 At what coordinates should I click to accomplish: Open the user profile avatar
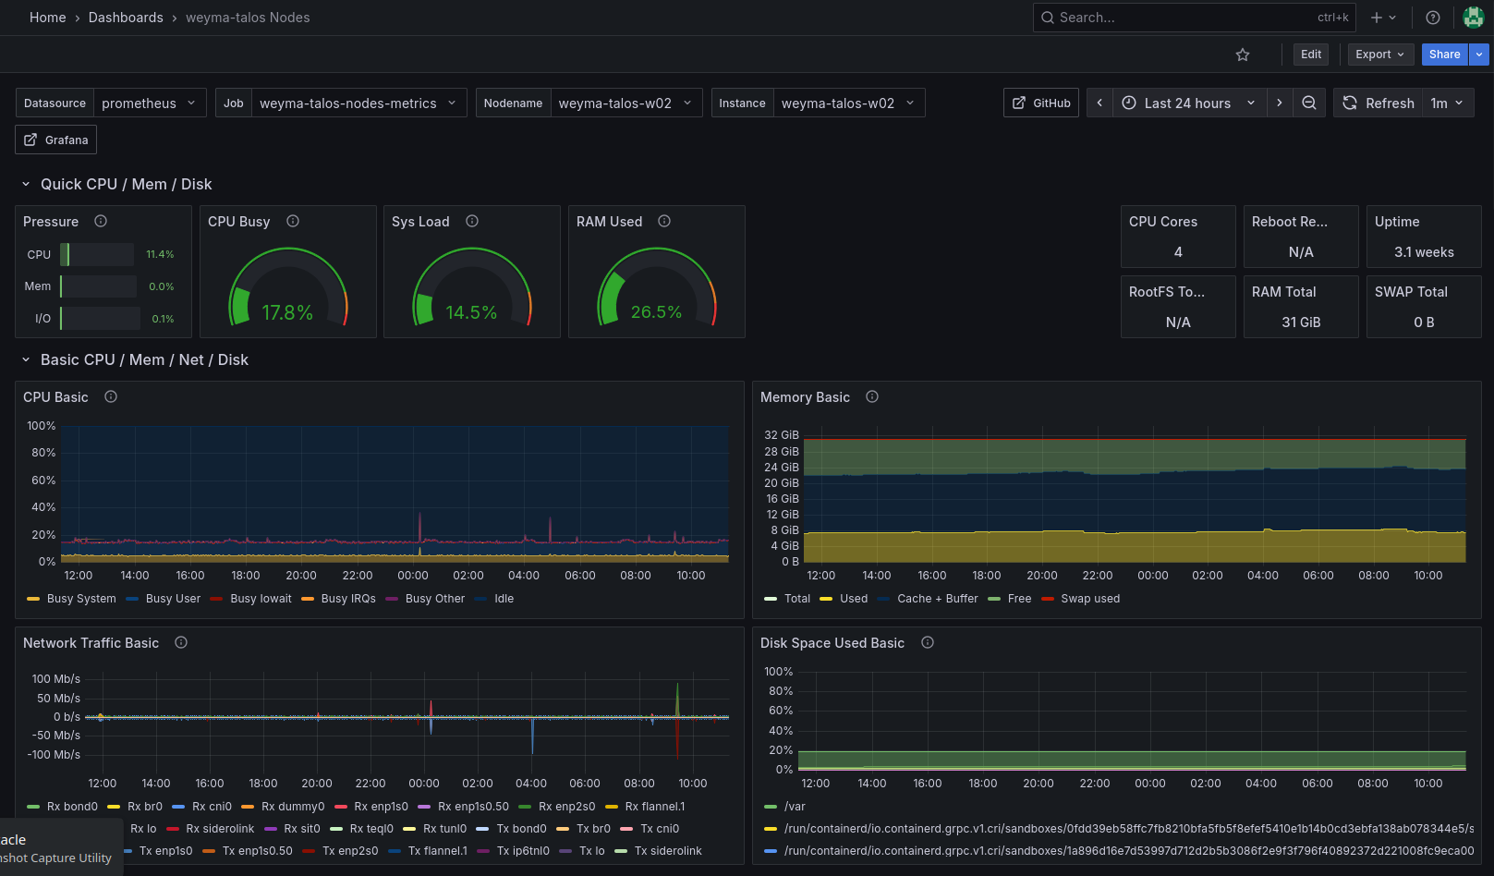coord(1473,18)
